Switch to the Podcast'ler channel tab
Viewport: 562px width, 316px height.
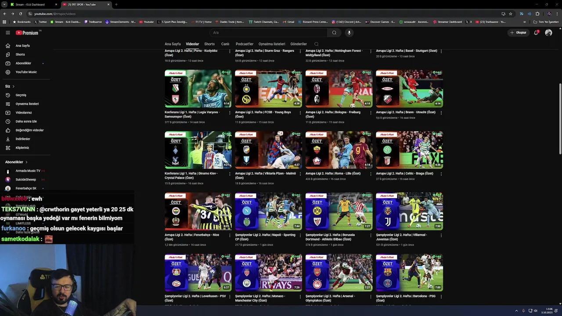click(x=245, y=44)
